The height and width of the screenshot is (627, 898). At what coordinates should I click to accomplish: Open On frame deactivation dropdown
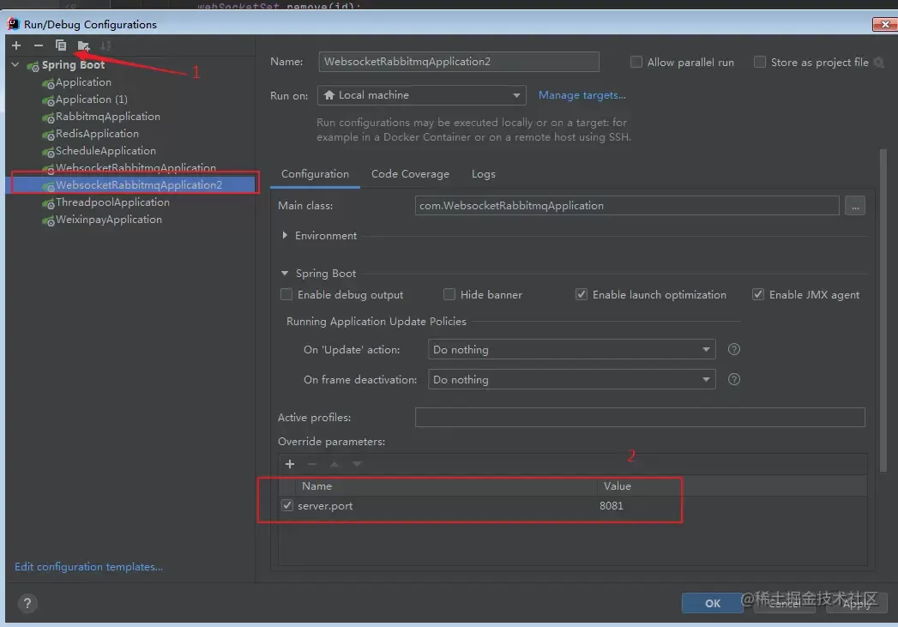coord(571,379)
